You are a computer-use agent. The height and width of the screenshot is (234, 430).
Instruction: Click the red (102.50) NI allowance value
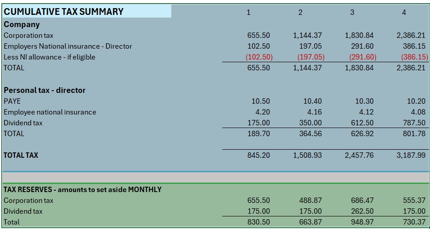tap(259, 57)
